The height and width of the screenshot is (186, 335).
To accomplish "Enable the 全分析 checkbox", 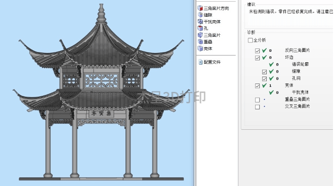I will pos(250,41).
